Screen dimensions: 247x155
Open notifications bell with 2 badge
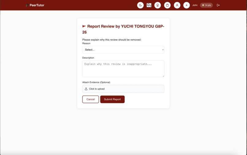tap(149, 5)
